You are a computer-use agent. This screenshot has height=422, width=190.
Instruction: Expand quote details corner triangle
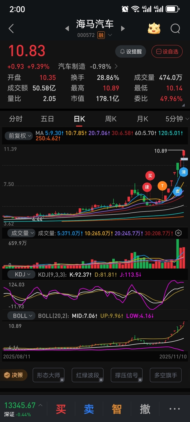point(183,105)
